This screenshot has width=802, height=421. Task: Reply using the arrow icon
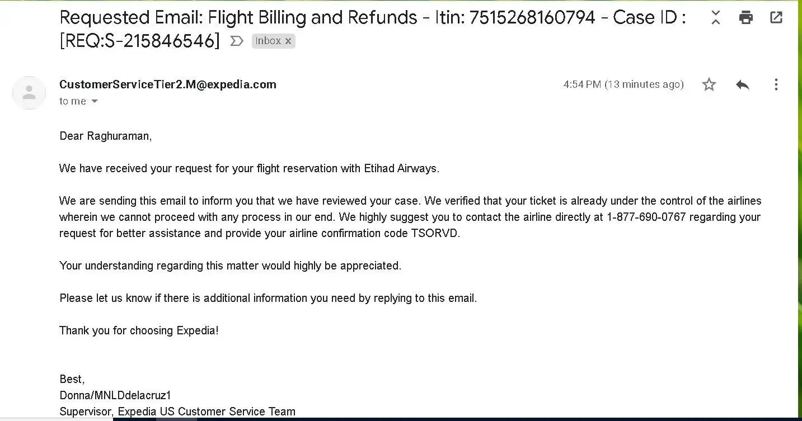click(743, 84)
